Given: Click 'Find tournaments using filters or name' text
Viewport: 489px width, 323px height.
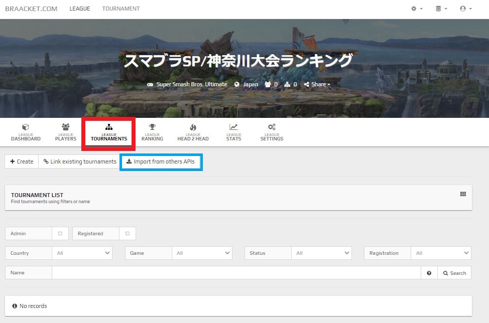Looking at the screenshot, I should 51,202.
